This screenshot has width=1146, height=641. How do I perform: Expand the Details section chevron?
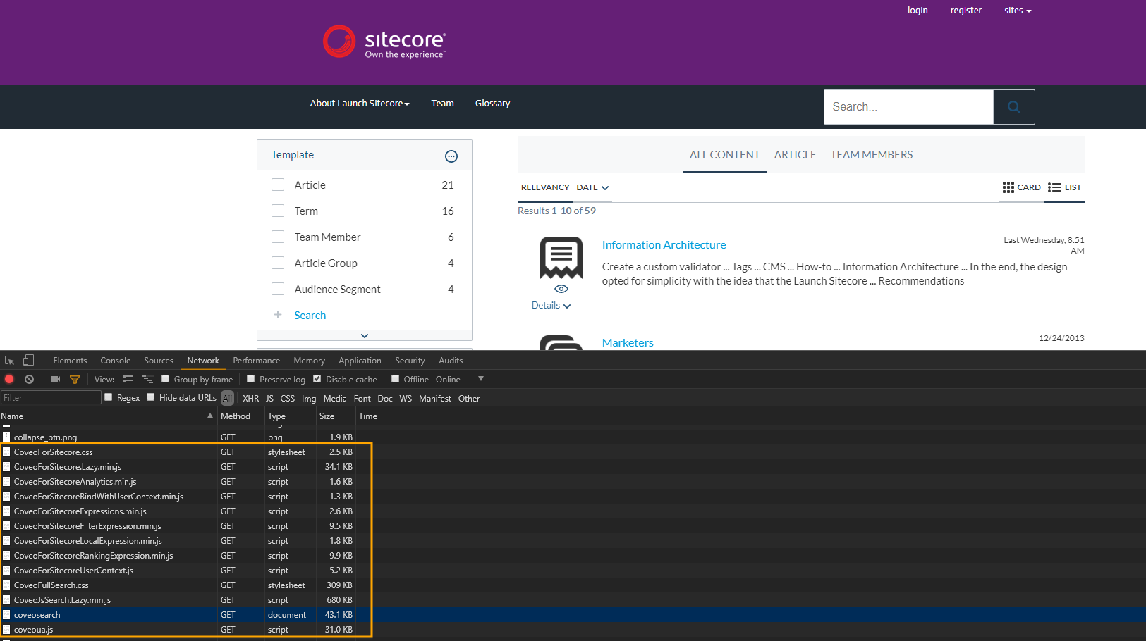click(567, 306)
